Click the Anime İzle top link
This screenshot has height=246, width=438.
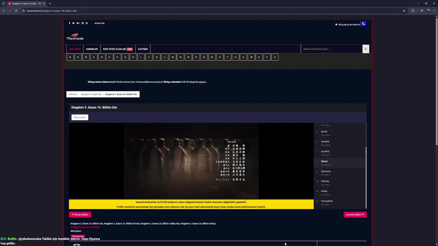point(100,23)
